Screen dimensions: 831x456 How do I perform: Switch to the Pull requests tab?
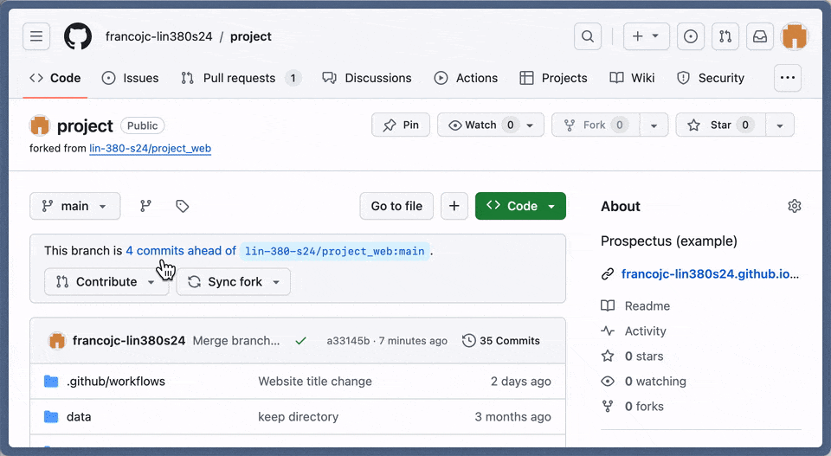(240, 78)
